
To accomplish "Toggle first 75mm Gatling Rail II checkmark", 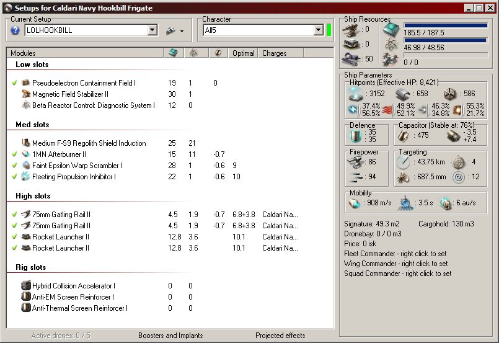I will tap(14, 215).
